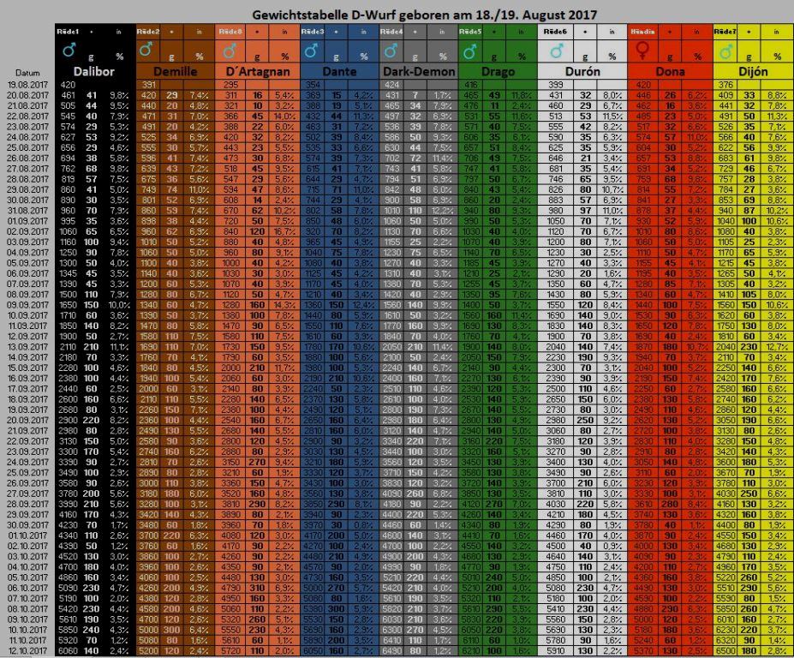The width and height of the screenshot is (794, 658).
Task: Select the 'Dark-Demon' name header
Action: click(419, 71)
